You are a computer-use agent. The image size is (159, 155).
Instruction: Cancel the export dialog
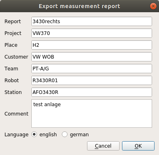coord(103,146)
